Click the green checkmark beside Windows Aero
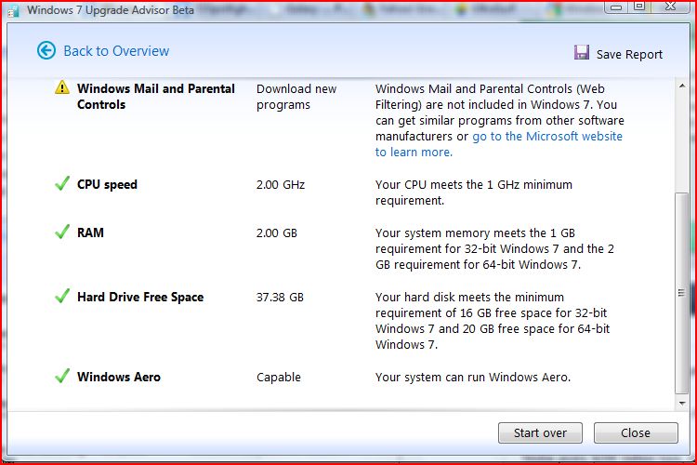The image size is (697, 465). (x=62, y=377)
